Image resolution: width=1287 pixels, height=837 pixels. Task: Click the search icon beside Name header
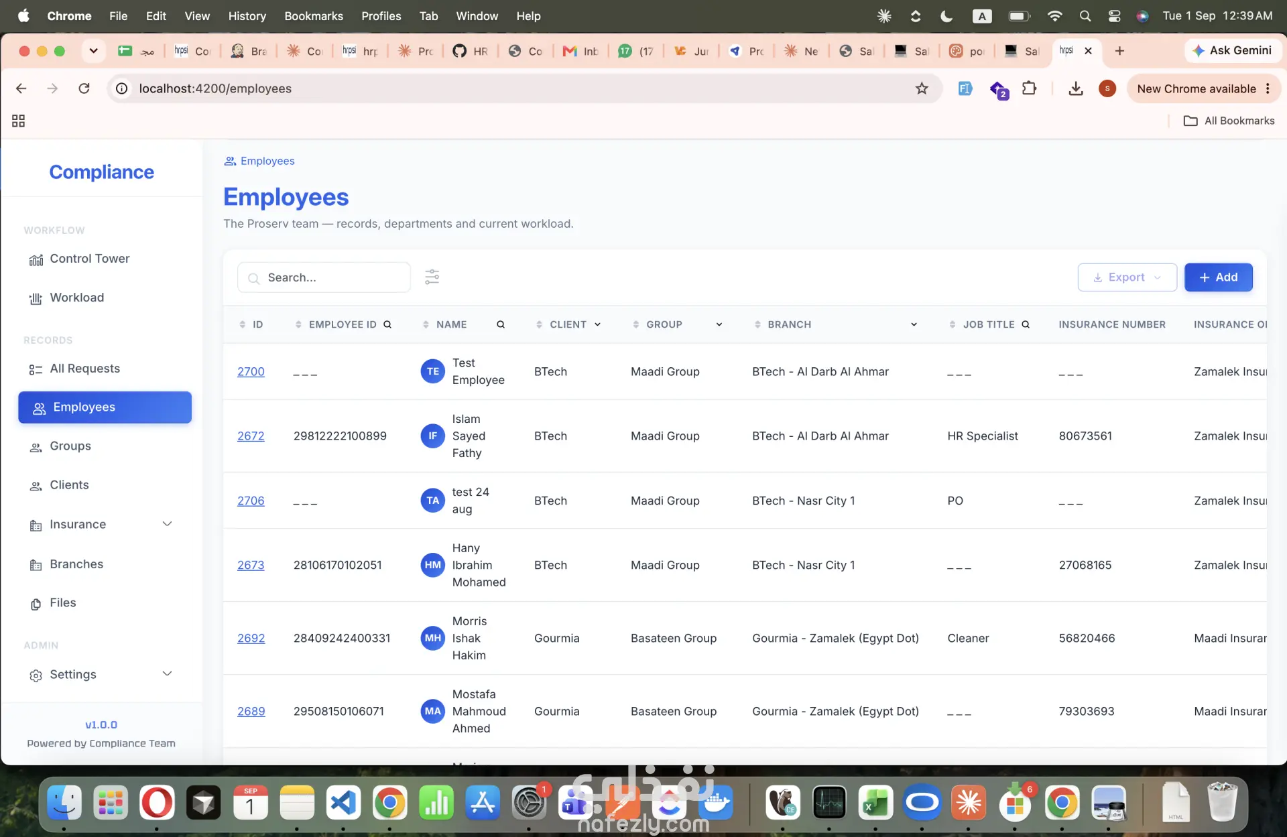(x=500, y=324)
